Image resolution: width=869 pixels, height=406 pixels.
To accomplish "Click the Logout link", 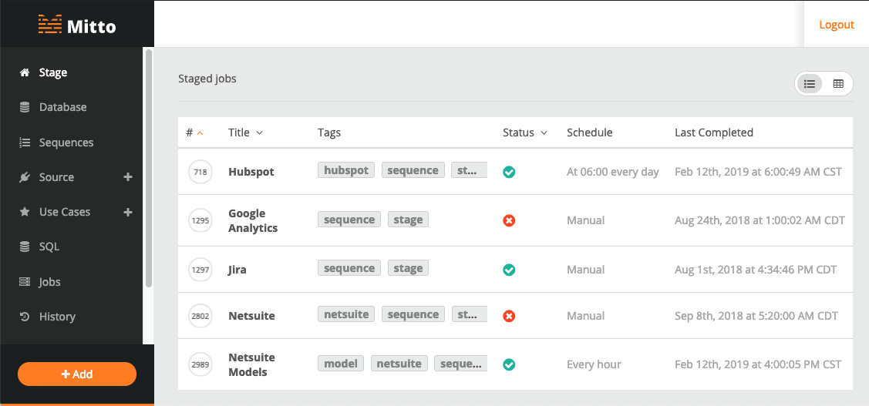I will [837, 25].
